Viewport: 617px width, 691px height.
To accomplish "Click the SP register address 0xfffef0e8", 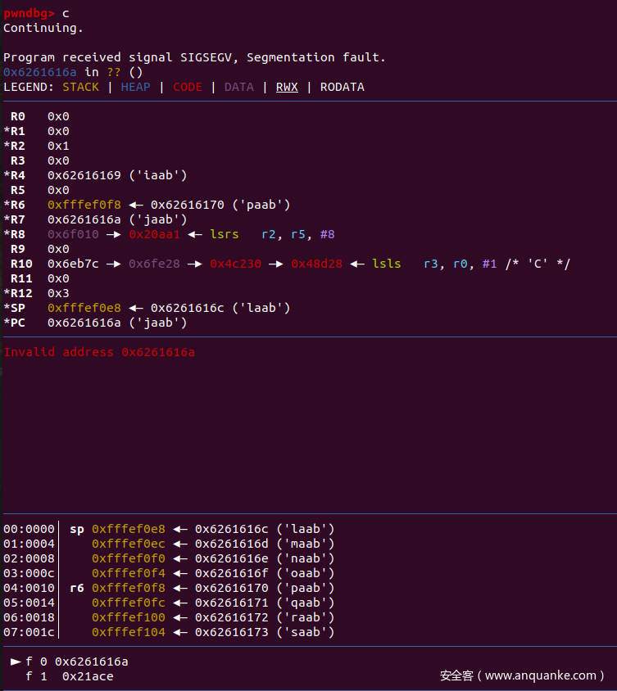I will [x=84, y=308].
